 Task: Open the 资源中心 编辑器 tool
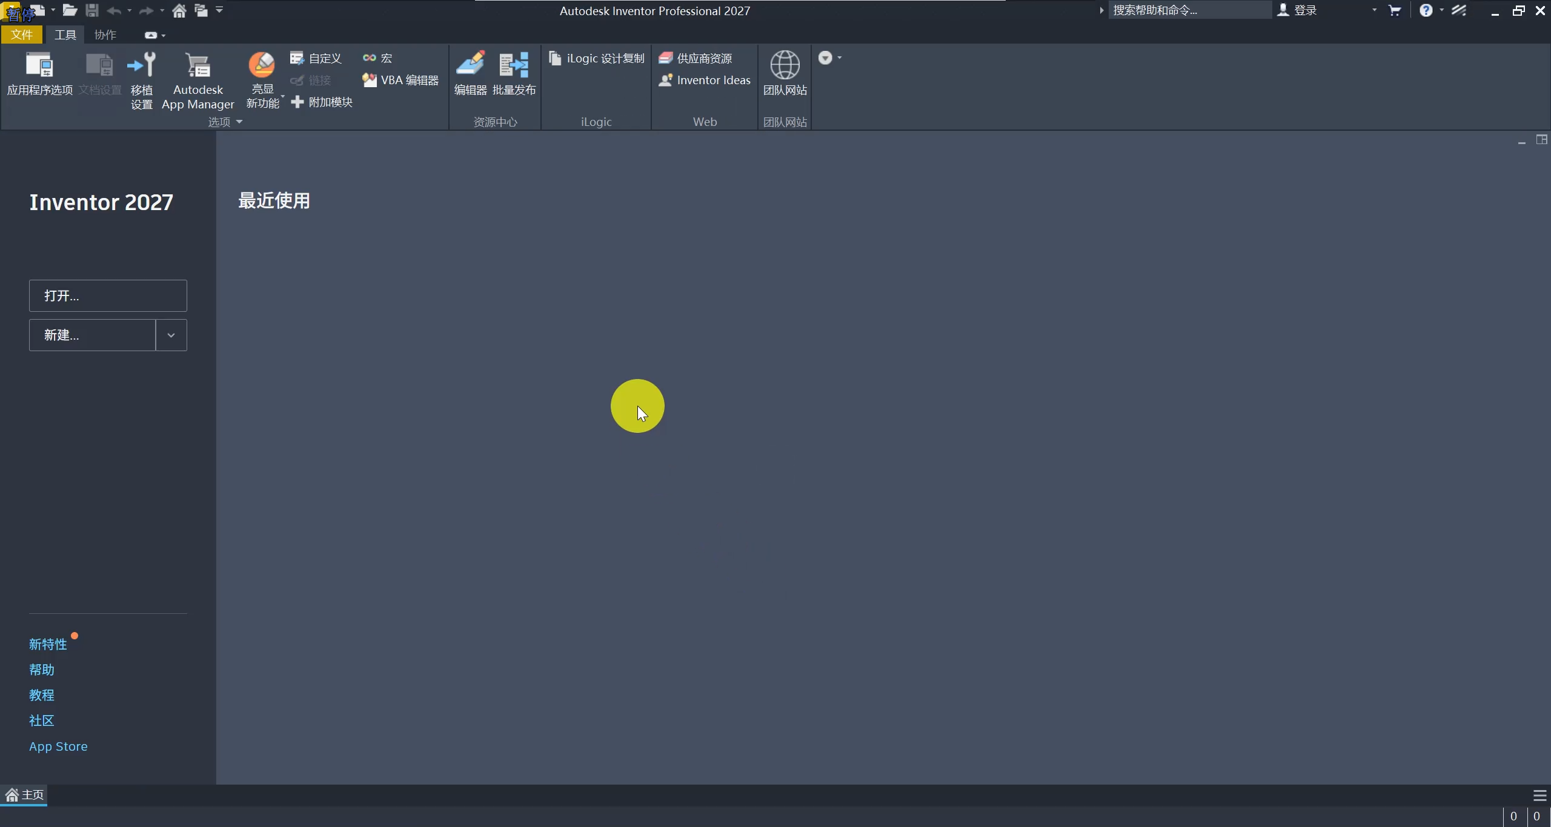471,74
